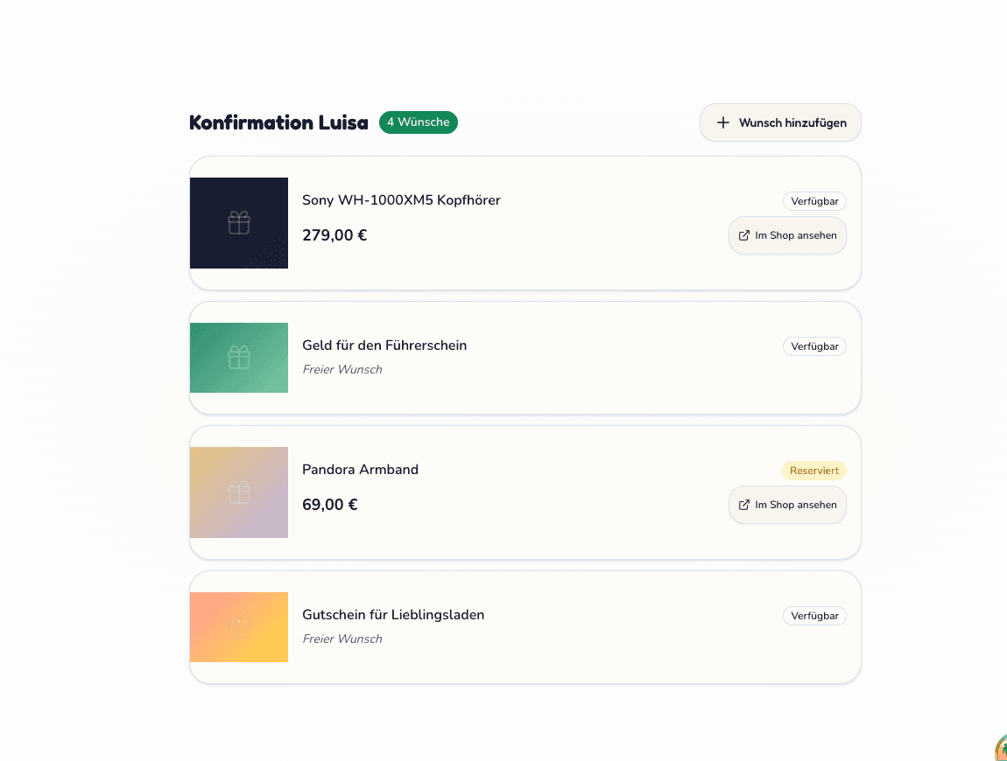Screen dimensions: 1007x761
Task: Click the Gutschein für Lieblingsladen title
Action: [394, 615]
